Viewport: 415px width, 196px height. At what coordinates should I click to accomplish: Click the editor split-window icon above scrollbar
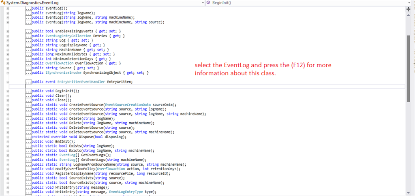408,9
